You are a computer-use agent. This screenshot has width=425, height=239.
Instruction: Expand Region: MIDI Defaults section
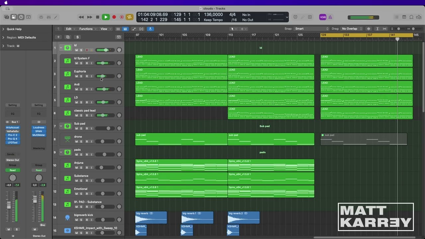click(3, 38)
